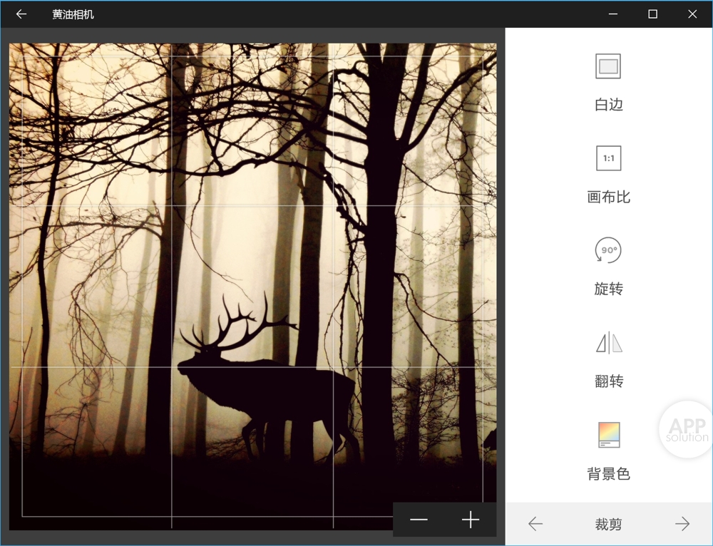The image size is (713, 546).
Task: Click the 翻转 label
Action: click(x=609, y=381)
